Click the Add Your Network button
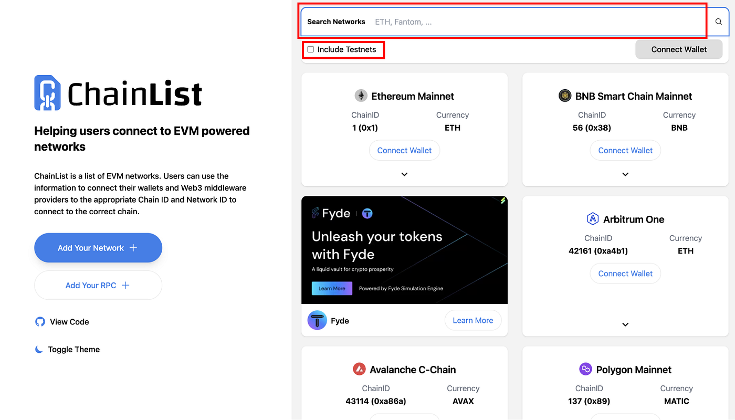Screen dimensions: 735x420 98,248
